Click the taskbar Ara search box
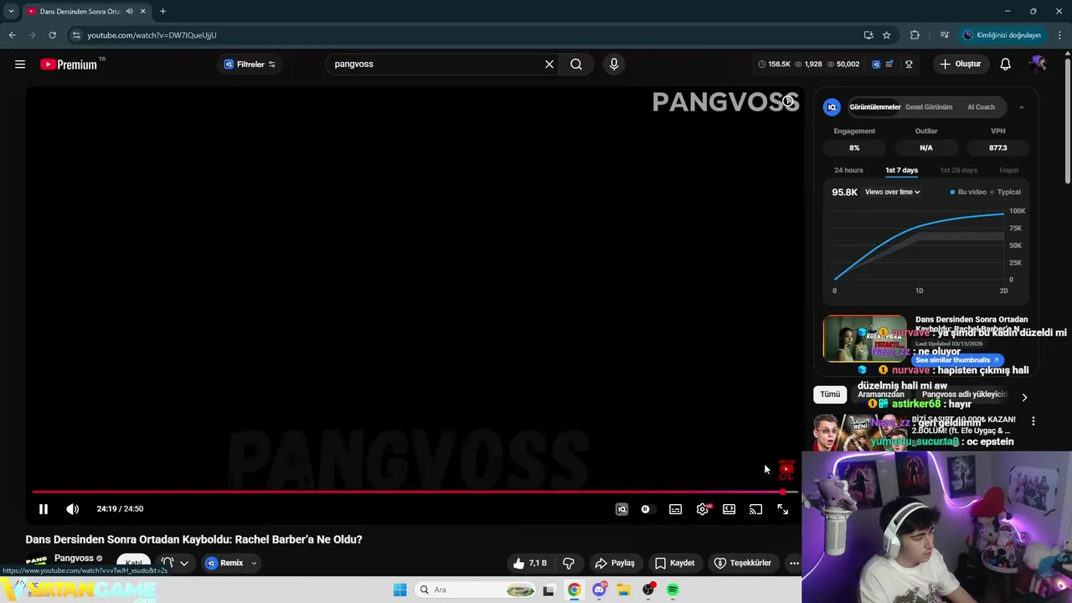Screen dimensions: 1072x603 [477, 590]
